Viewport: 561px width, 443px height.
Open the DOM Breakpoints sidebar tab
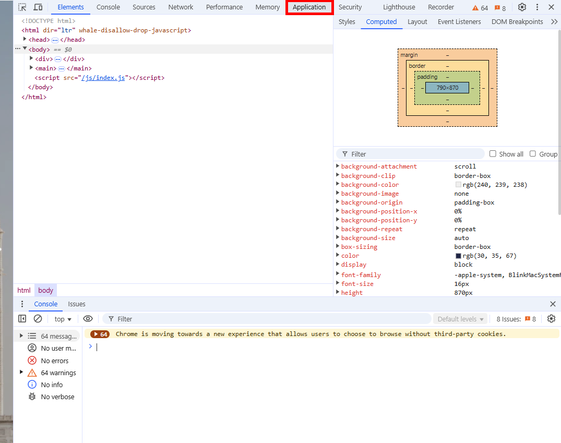coord(517,22)
